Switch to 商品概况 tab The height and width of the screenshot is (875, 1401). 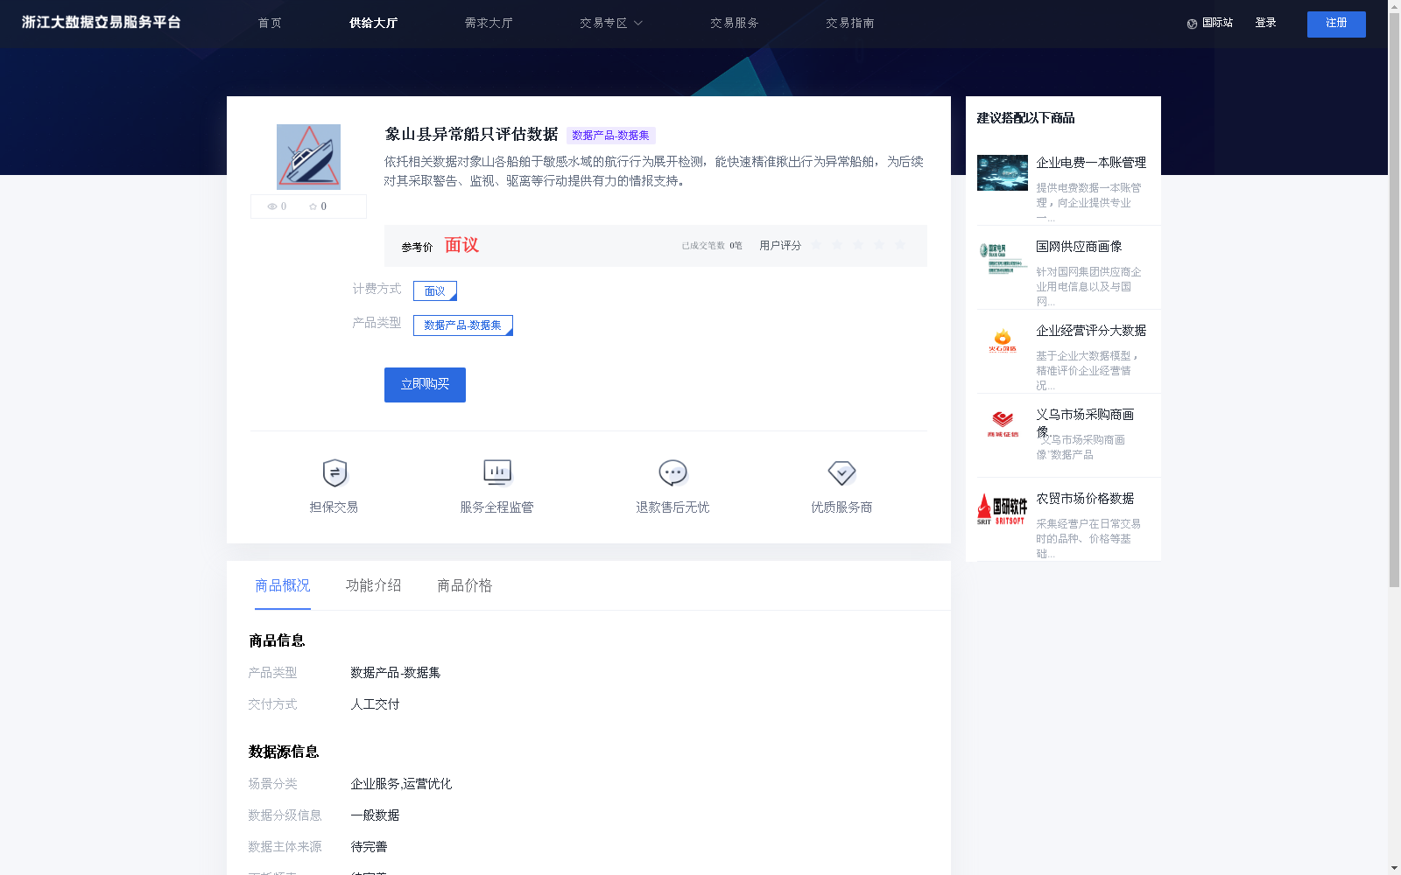(x=283, y=585)
